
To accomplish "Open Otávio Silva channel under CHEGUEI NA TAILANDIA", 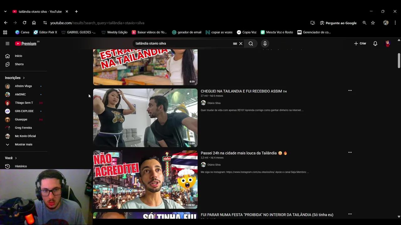I will 214,103.
